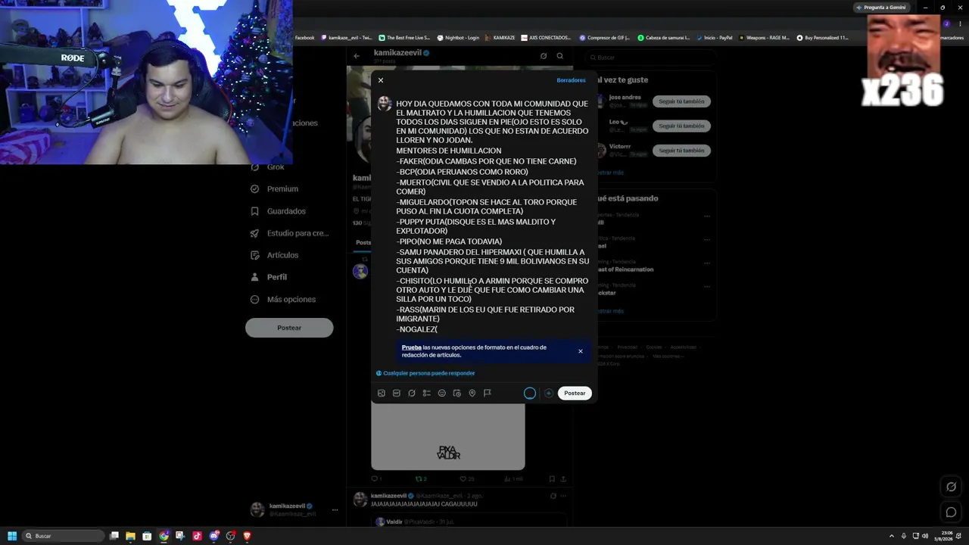
Task: Tag a location with the pin icon
Action: (x=472, y=393)
